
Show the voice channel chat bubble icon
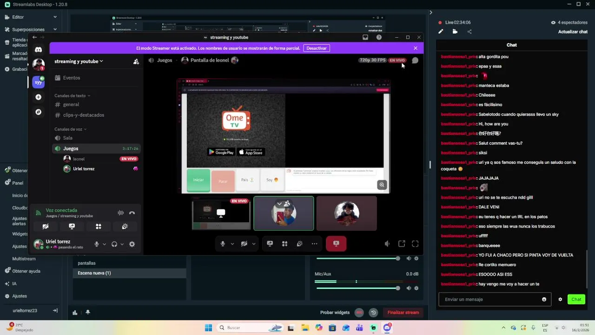point(415,60)
